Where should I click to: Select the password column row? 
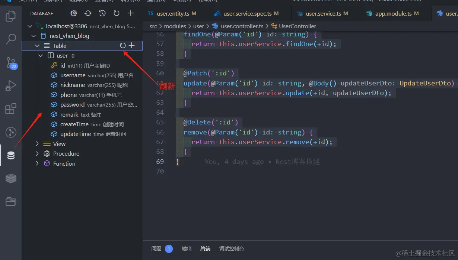click(82, 105)
